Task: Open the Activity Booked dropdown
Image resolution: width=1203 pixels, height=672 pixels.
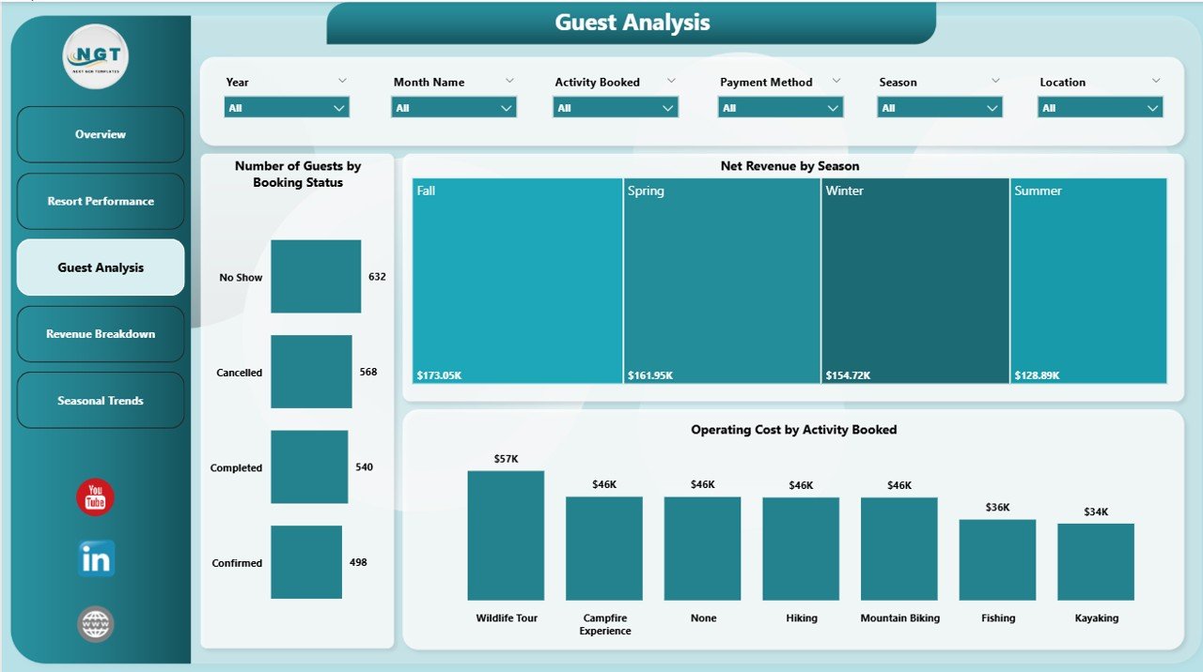Action: tap(615, 108)
